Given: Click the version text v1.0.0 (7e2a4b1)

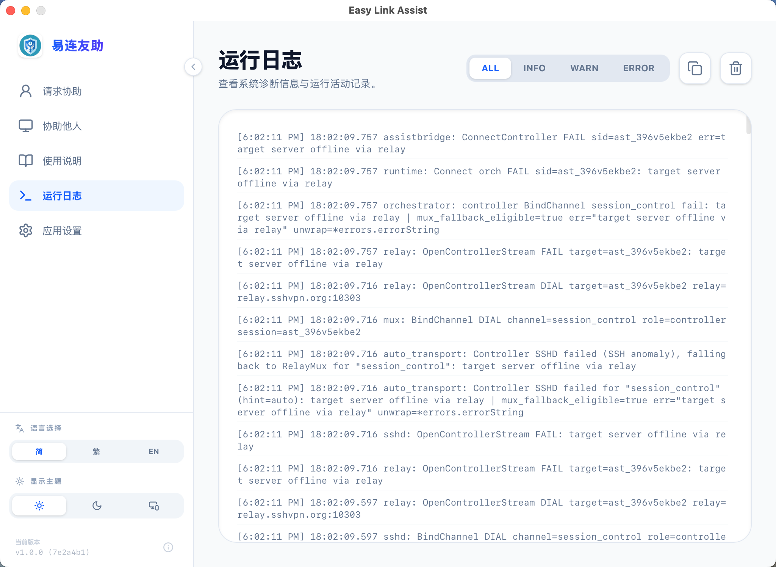Looking at the screenshot, I should tap(52, 552).
